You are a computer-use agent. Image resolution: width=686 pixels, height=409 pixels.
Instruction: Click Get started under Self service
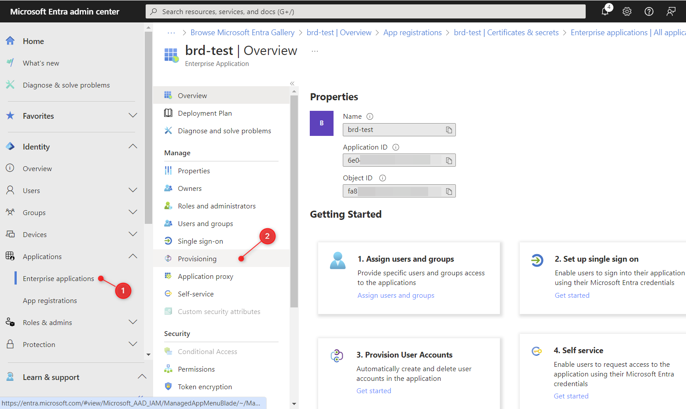coord(571,396)
